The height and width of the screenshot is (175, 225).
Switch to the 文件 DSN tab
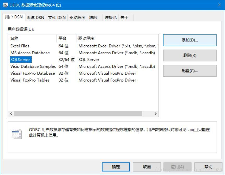click(56, 17)
